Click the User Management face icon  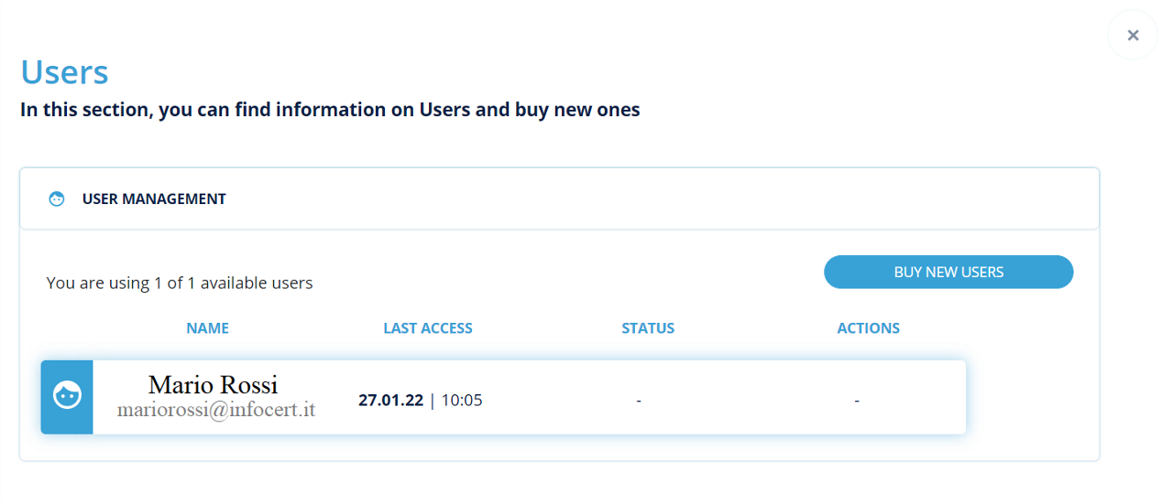point(57,198)
